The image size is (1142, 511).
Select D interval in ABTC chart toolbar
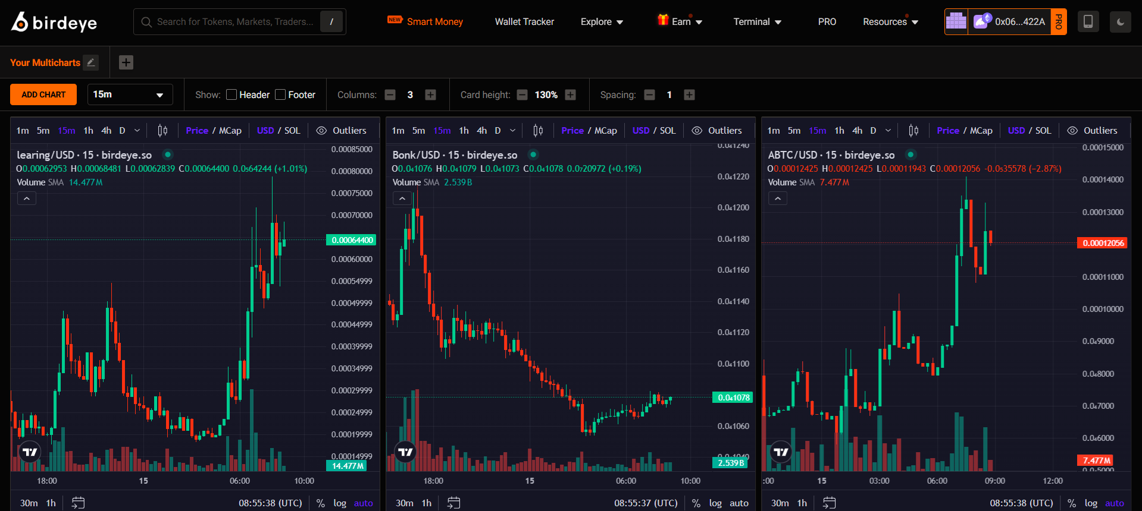[873, 131]
